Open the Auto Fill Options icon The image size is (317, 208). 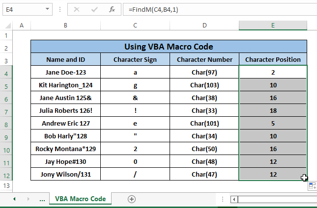coord(312,186)
